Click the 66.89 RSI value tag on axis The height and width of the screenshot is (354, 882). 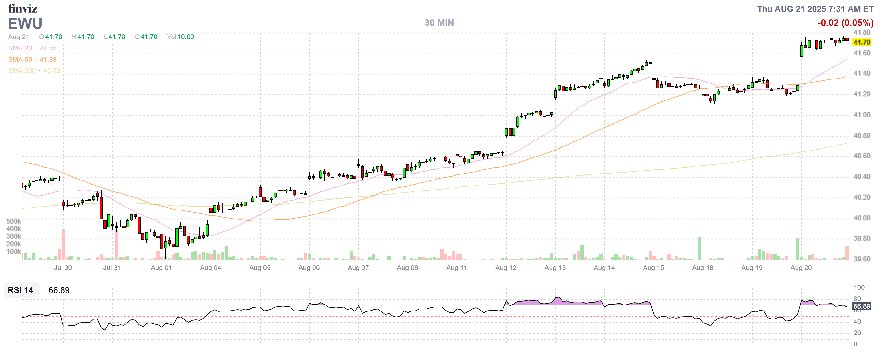point(861,306)
